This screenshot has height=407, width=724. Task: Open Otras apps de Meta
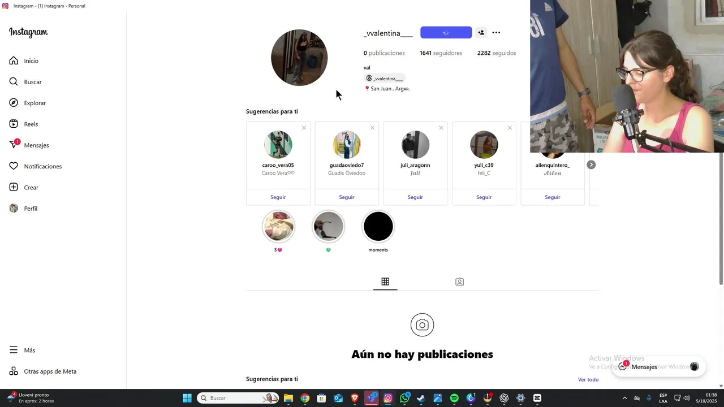point(42,371)
